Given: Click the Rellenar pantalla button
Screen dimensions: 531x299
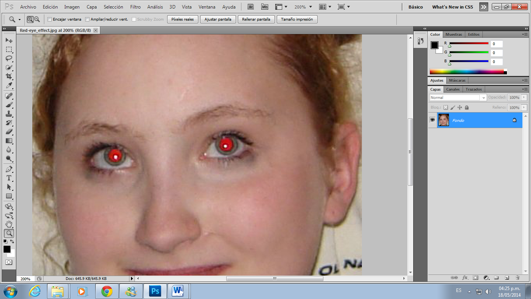Looking at the screenshot, I should point(256,19).
